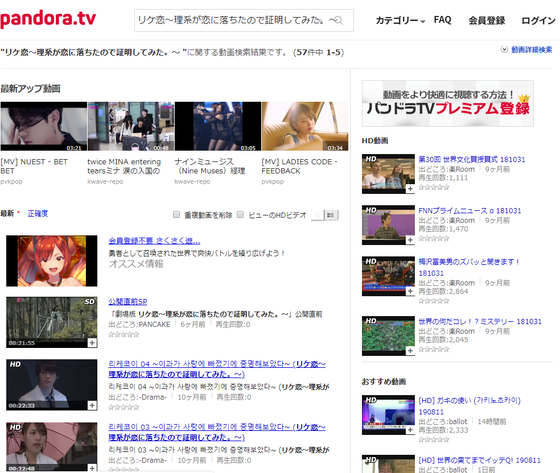The image size is (560, 473).
Task: Open the FAQ page
Action: coord(443,20)
